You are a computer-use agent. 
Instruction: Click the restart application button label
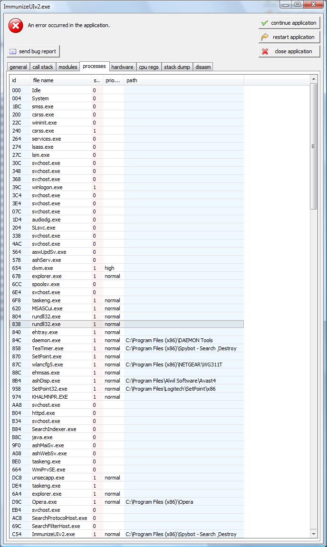294,37
